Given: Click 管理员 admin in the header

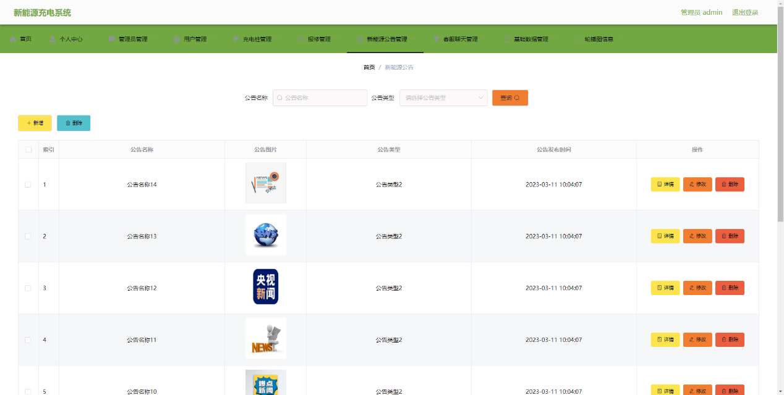Looking at the screenshot, I should [x=701, y=12].
